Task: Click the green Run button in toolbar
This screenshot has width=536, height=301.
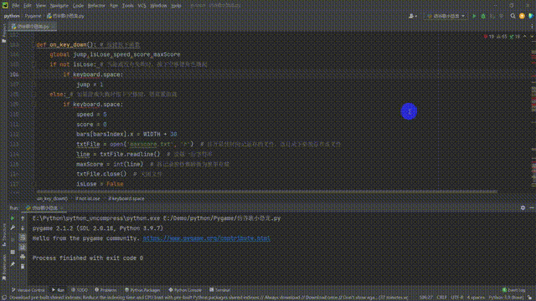Action: pos(474,16)
